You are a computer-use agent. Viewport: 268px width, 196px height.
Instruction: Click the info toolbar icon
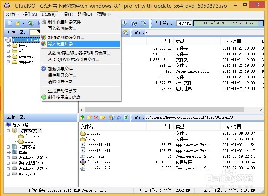pyautogui.click(x=125, y=23)
